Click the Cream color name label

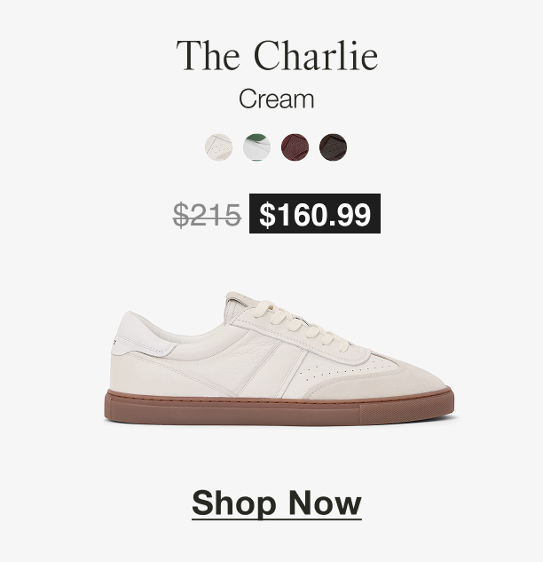277,99
